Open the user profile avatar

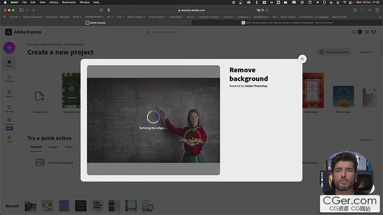(360, 32)
